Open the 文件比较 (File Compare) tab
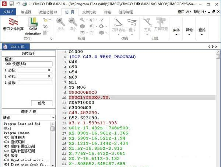The height and width of the screenshot is (167, 221). 90,12
